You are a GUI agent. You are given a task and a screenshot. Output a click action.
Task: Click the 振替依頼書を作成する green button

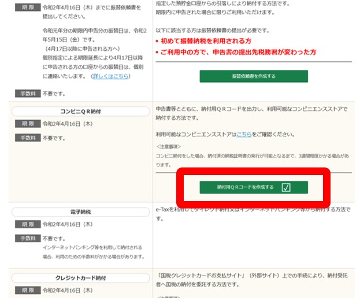[254, 76]
